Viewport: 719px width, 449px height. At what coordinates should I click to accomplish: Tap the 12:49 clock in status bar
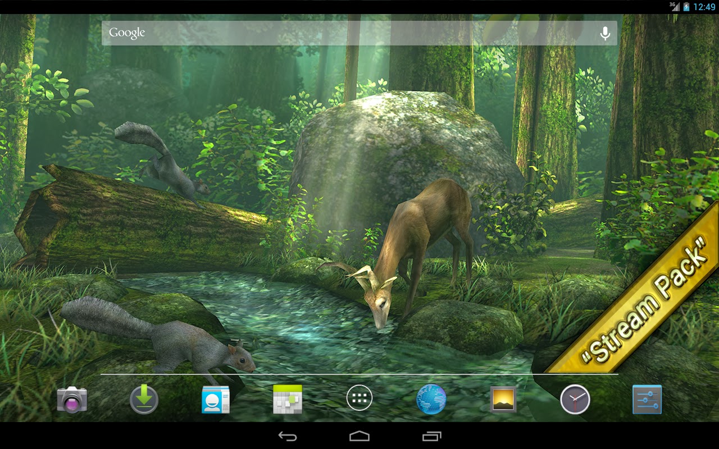click(704, 7)
